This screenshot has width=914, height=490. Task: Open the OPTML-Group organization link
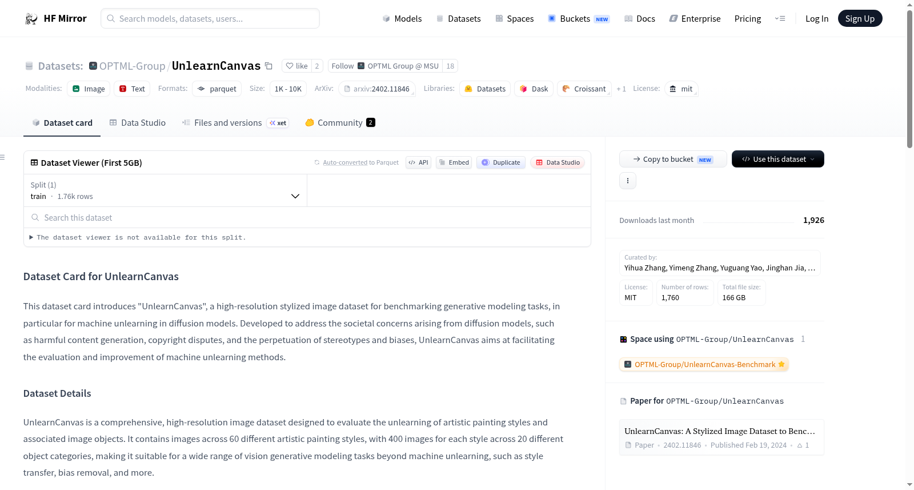click(x=133, y=66)
